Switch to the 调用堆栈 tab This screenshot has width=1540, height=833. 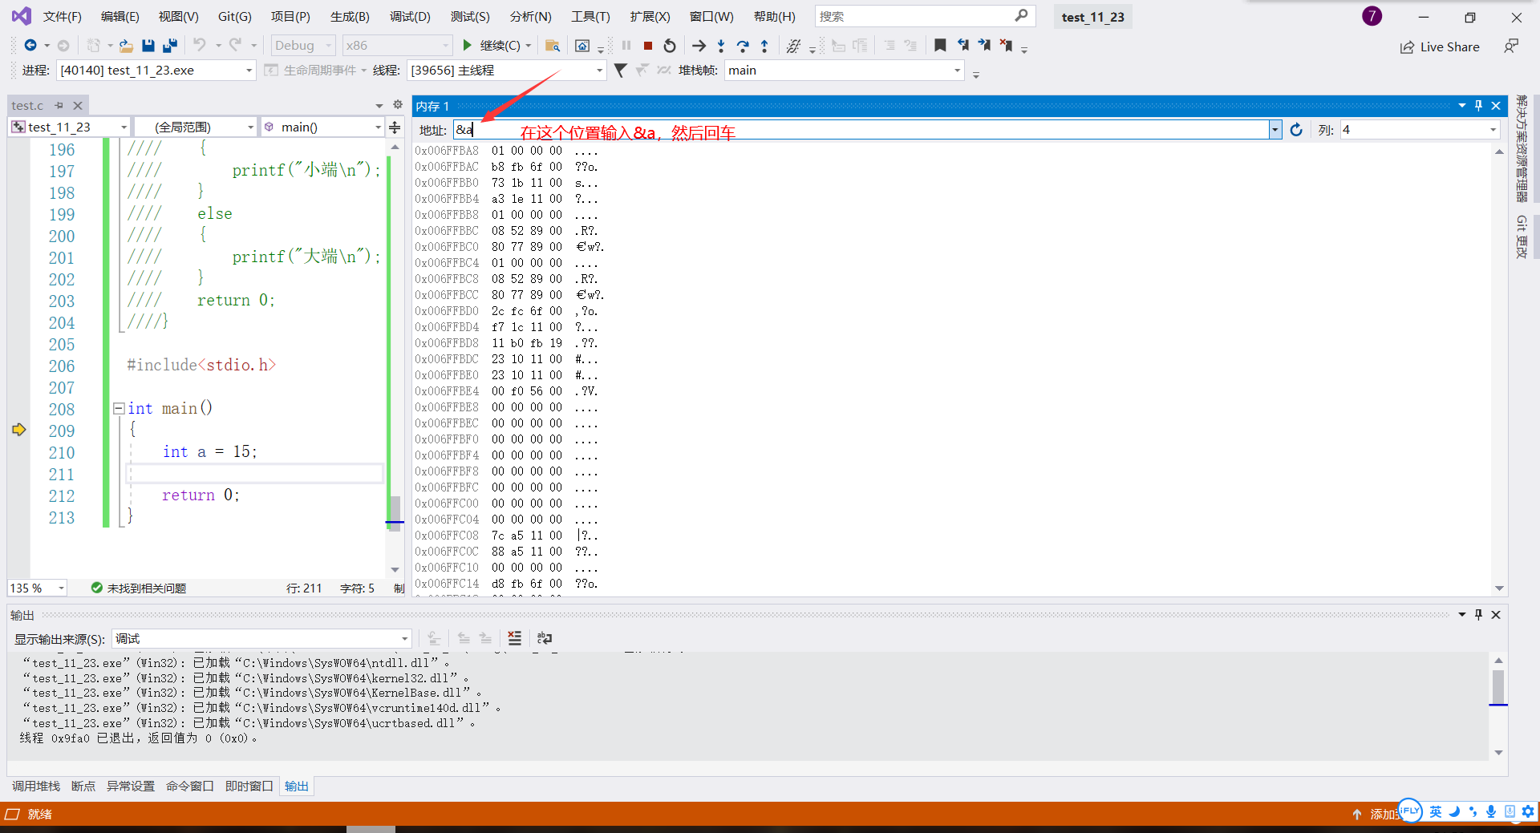[36, 786]
